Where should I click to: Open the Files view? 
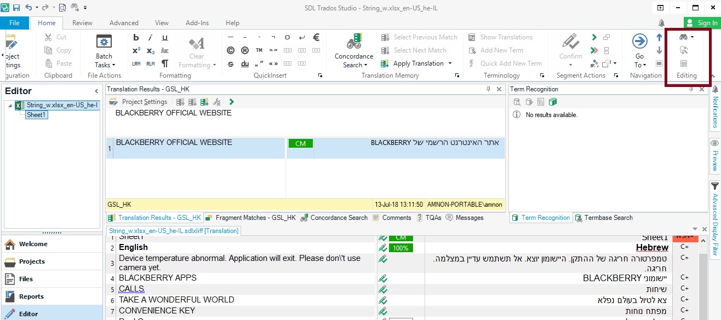pos(52,279)
